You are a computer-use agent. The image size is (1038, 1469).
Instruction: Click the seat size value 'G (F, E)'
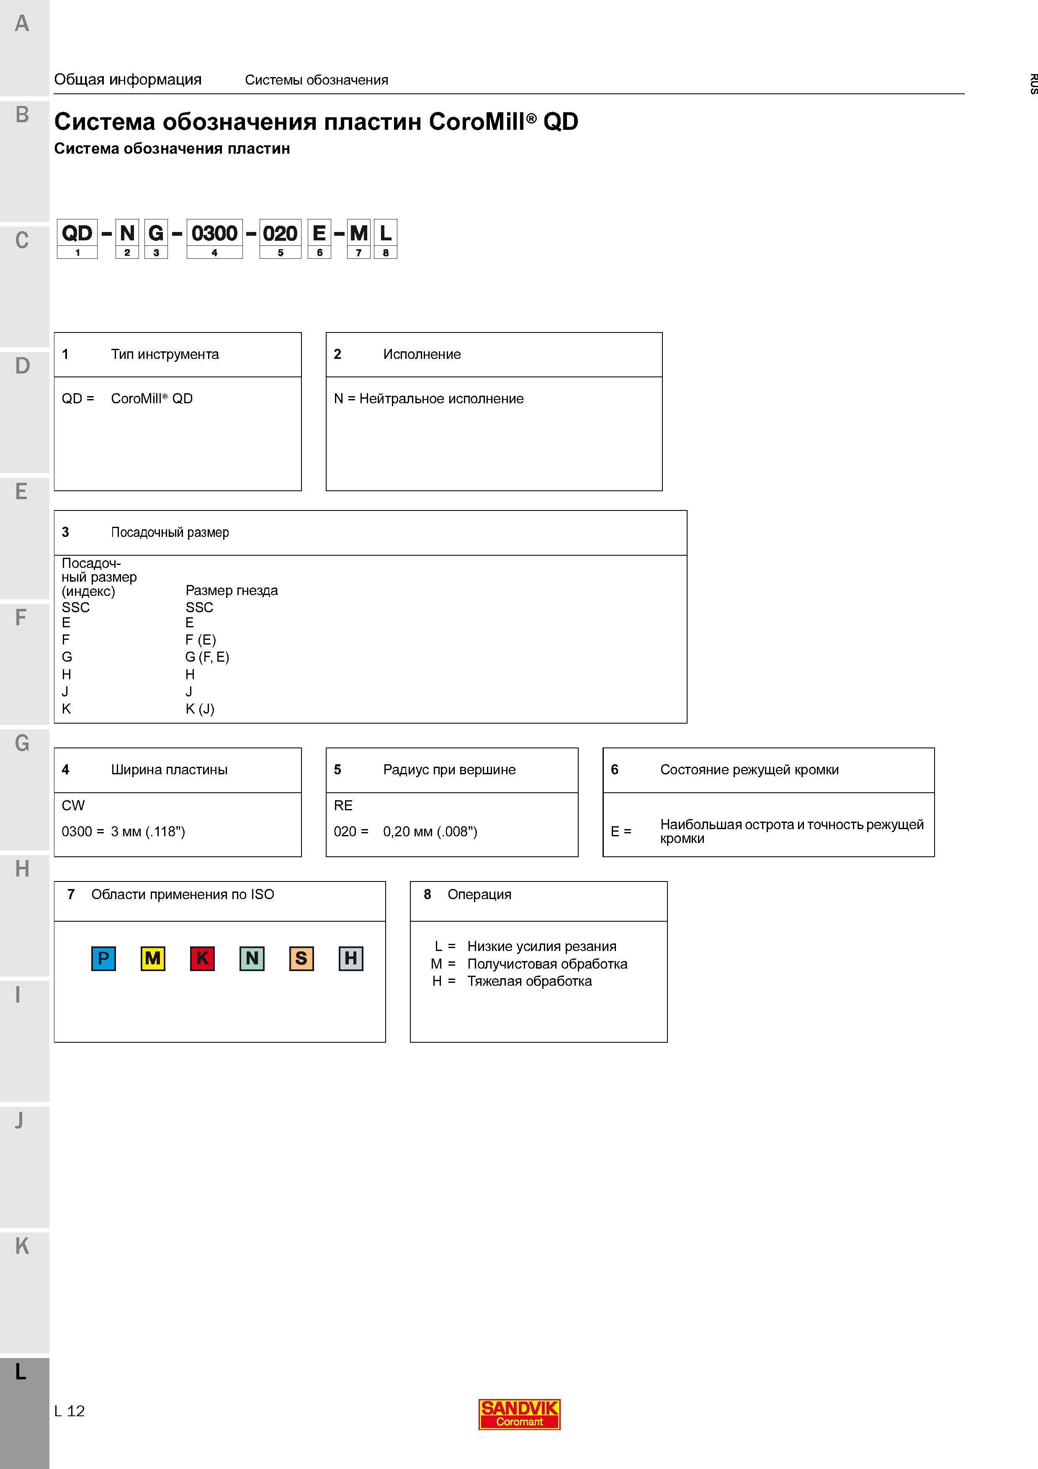[x=207, y=657]
